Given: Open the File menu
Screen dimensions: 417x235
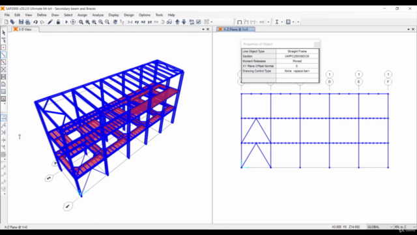Looking at the screenshot, I should coord(7,15).
